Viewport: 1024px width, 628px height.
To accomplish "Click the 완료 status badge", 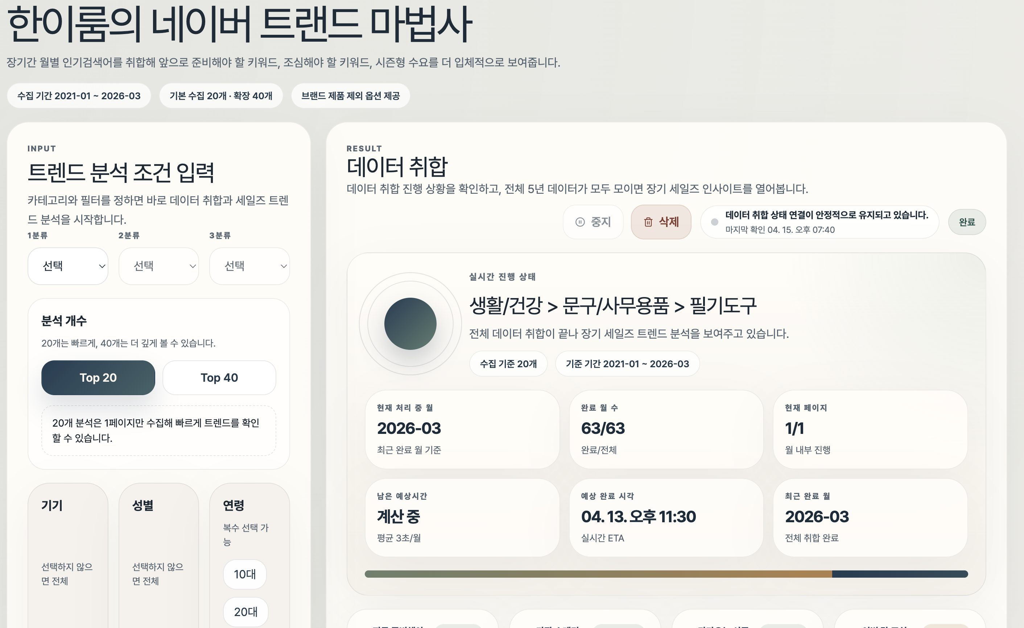I will click(967, 222).
